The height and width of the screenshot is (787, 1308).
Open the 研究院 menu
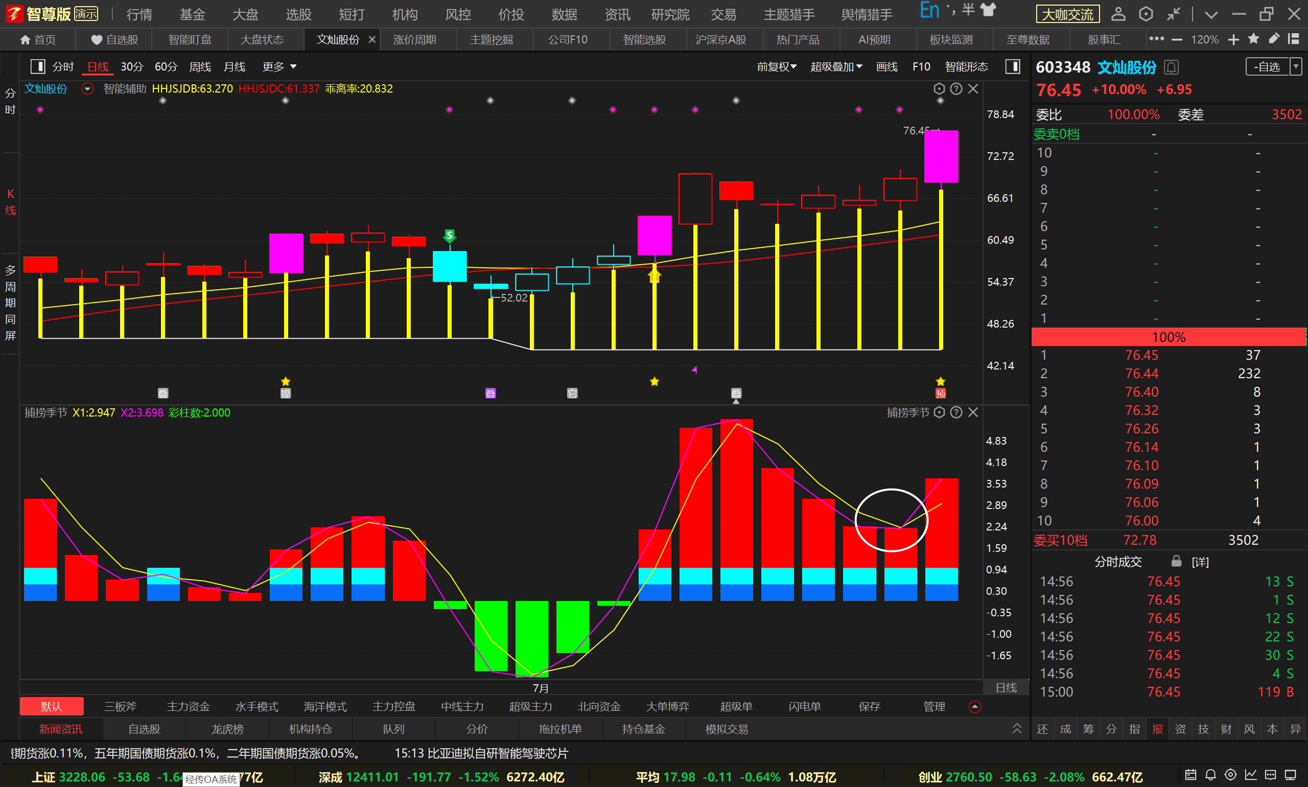[670, 14]
